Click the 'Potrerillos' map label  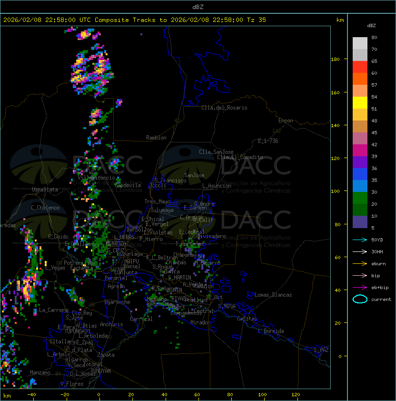[x=79, y=263]
